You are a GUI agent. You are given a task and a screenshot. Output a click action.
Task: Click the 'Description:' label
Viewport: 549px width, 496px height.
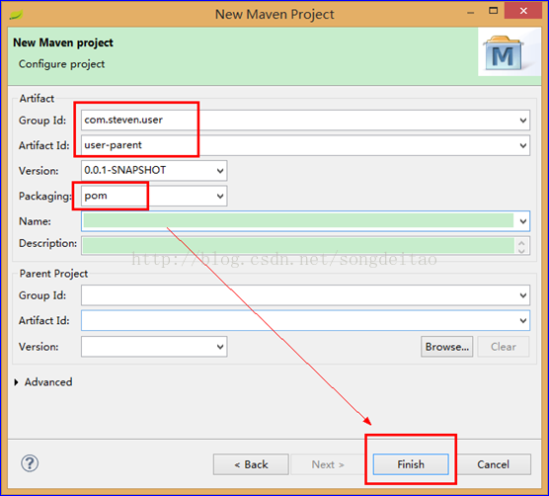tap(47, 243)
